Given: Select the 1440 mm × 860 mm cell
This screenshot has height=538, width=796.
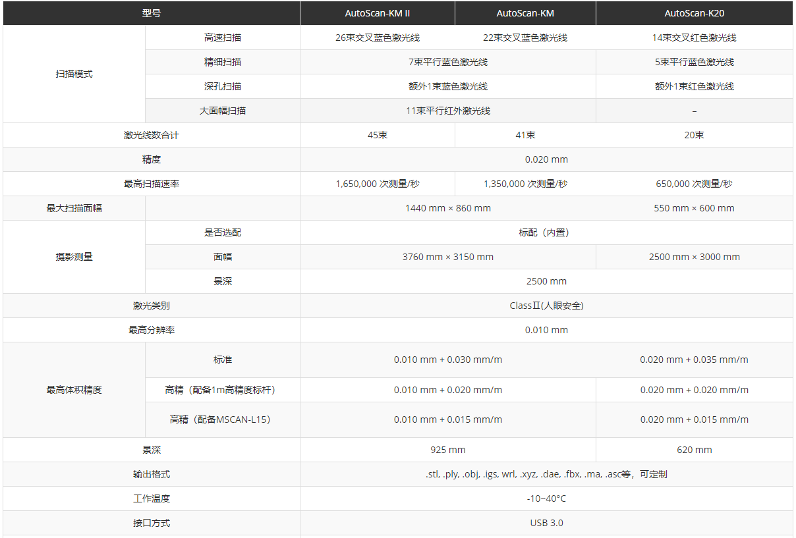Looking at the screenshot, I should 447,208.
